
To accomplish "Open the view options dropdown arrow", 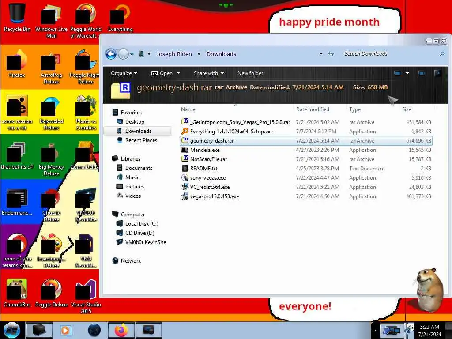I will click(407, 73).
